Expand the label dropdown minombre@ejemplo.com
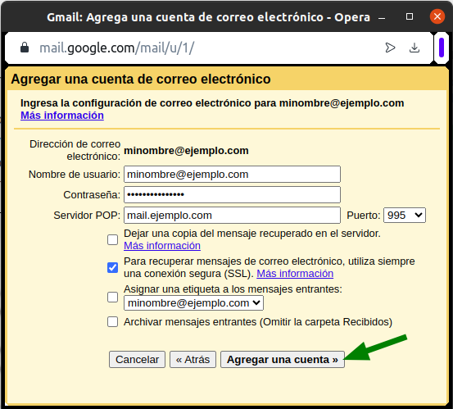 (x=193, y=303)
